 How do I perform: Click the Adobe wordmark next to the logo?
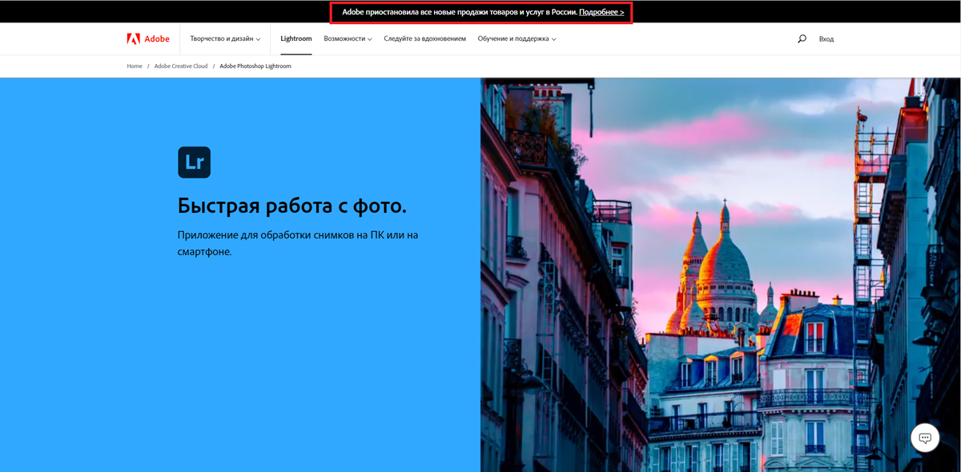click(x=157, y=38)
